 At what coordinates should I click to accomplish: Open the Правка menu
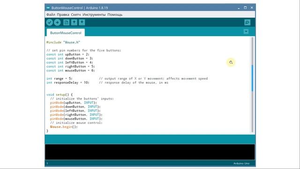pos(63,15)
